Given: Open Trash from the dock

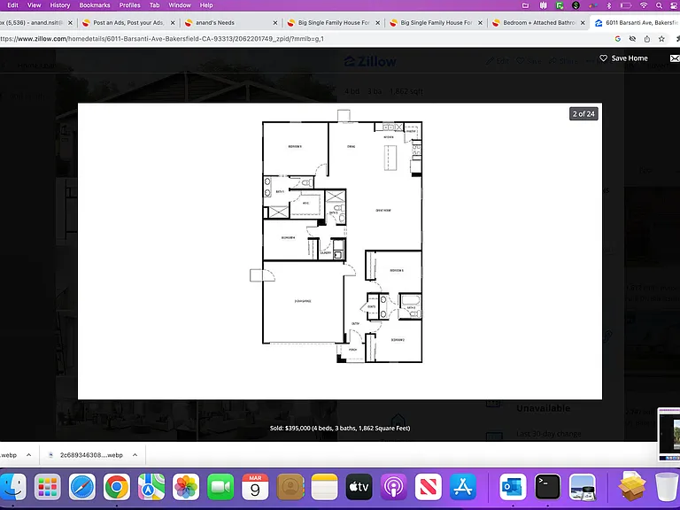Looking at the screenshot, I should pos(667,487).
